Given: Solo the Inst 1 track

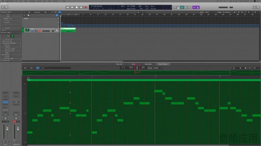Looking at the screenshot, I should pos(37,31).
